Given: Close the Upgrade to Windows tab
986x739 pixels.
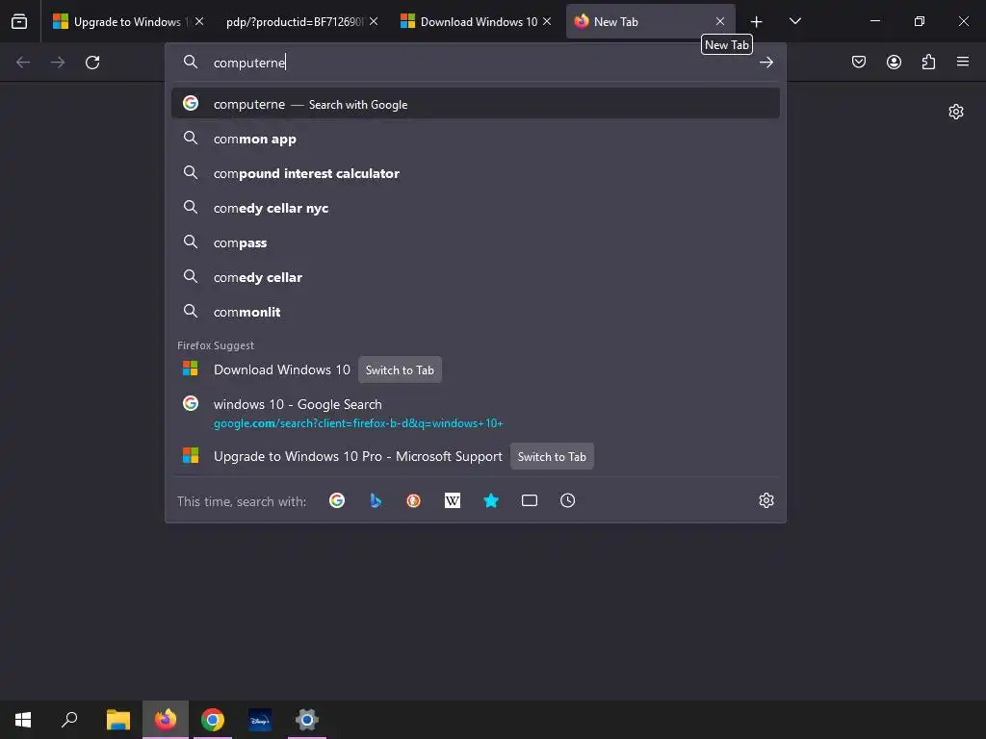Looking at the screenshot, I should click(x=199, y=21).
